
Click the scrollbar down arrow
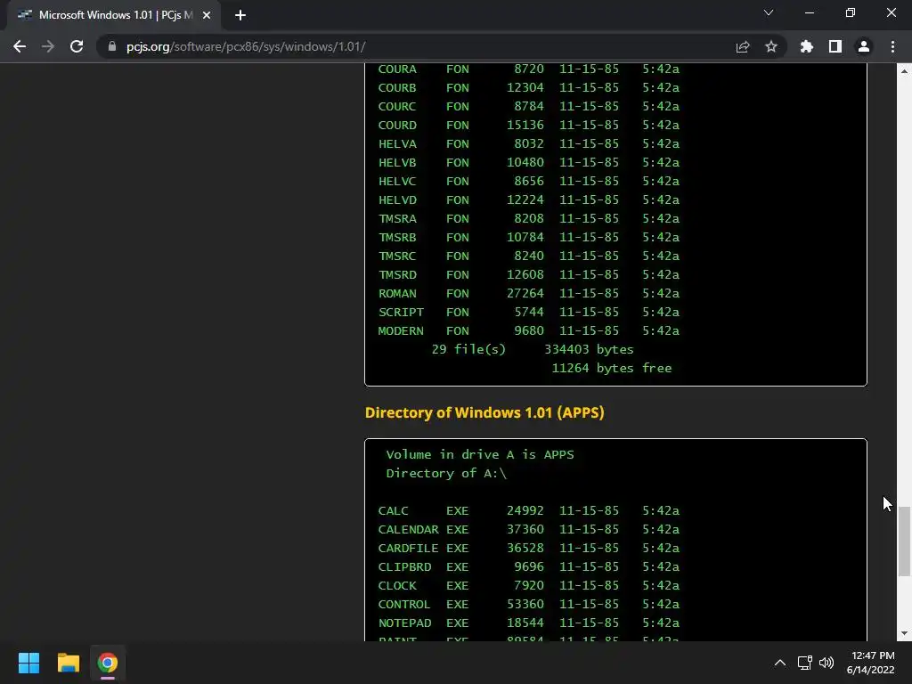click(x=904, y=633)
